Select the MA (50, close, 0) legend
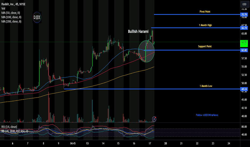250x147 pixels. coord(11,13)
